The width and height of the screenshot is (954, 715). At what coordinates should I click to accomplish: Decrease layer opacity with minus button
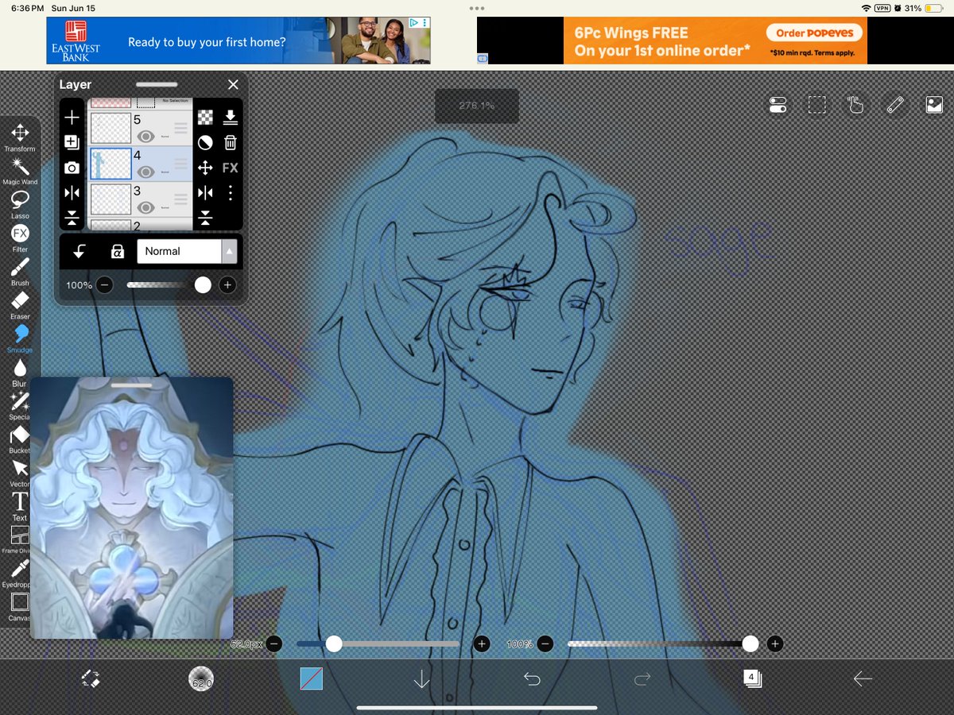click(105, 284)
